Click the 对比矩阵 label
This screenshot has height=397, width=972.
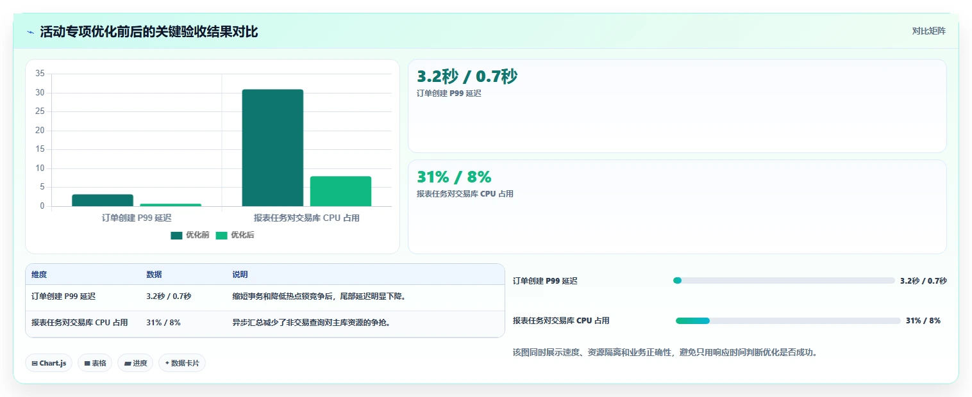pos(928,31)
